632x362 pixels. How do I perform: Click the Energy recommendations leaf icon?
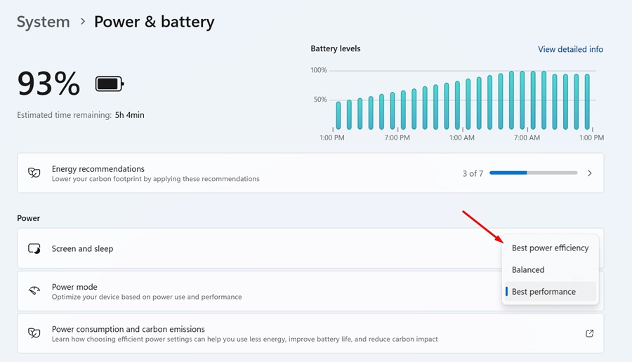(x=34, y=173)
